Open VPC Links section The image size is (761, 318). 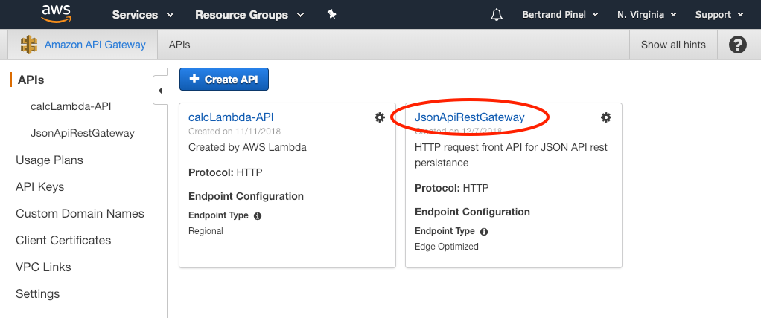tap(43, 267)
